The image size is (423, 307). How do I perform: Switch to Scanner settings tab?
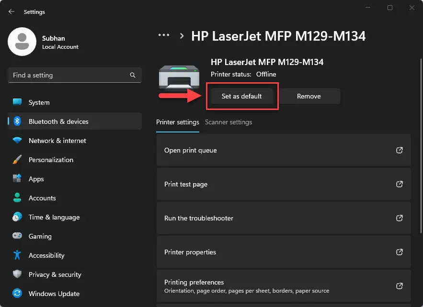[228, 122]
